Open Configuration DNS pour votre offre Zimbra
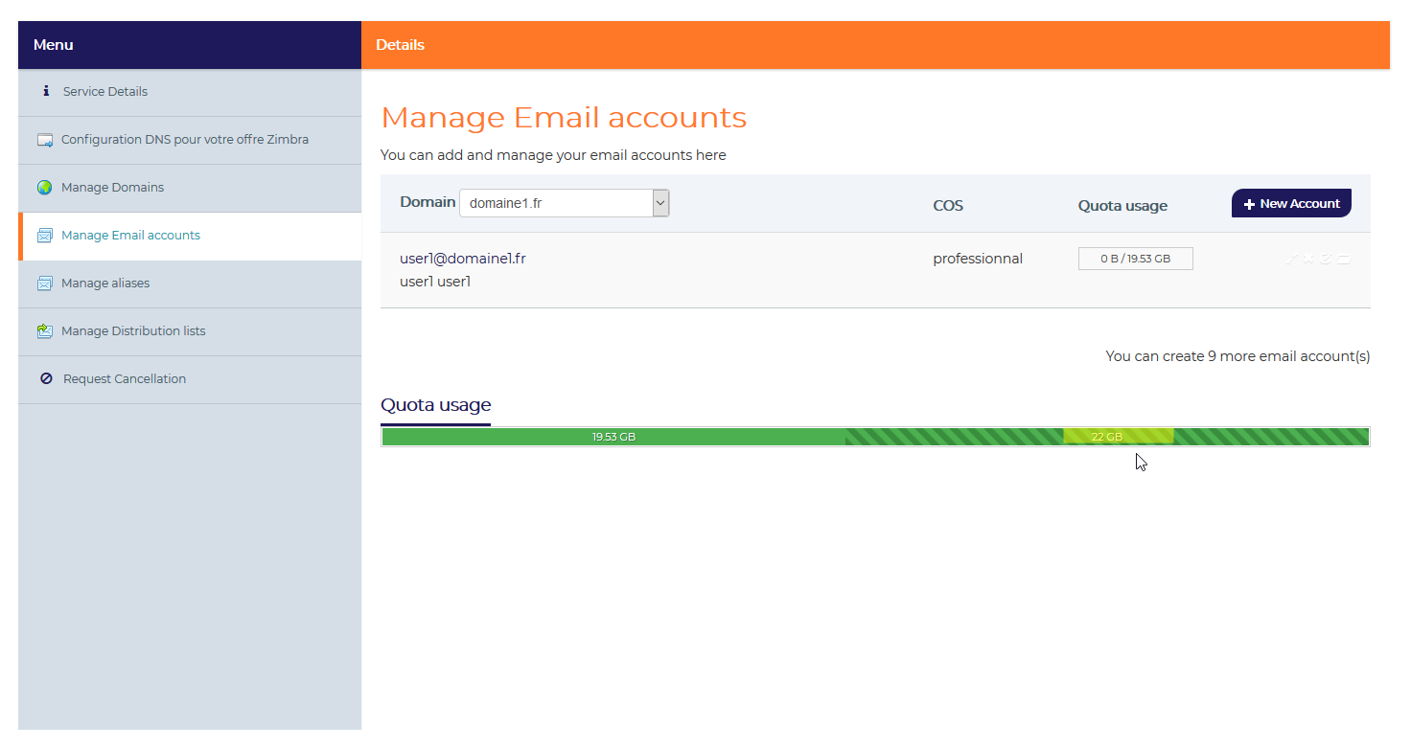 click(190, 140)
